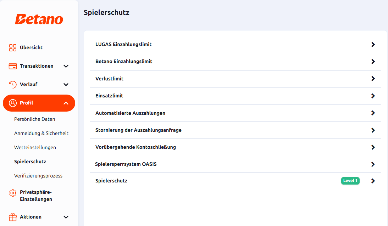Expand the Transaktionen submenu chevron
The image size is (388, 226).
66,66
